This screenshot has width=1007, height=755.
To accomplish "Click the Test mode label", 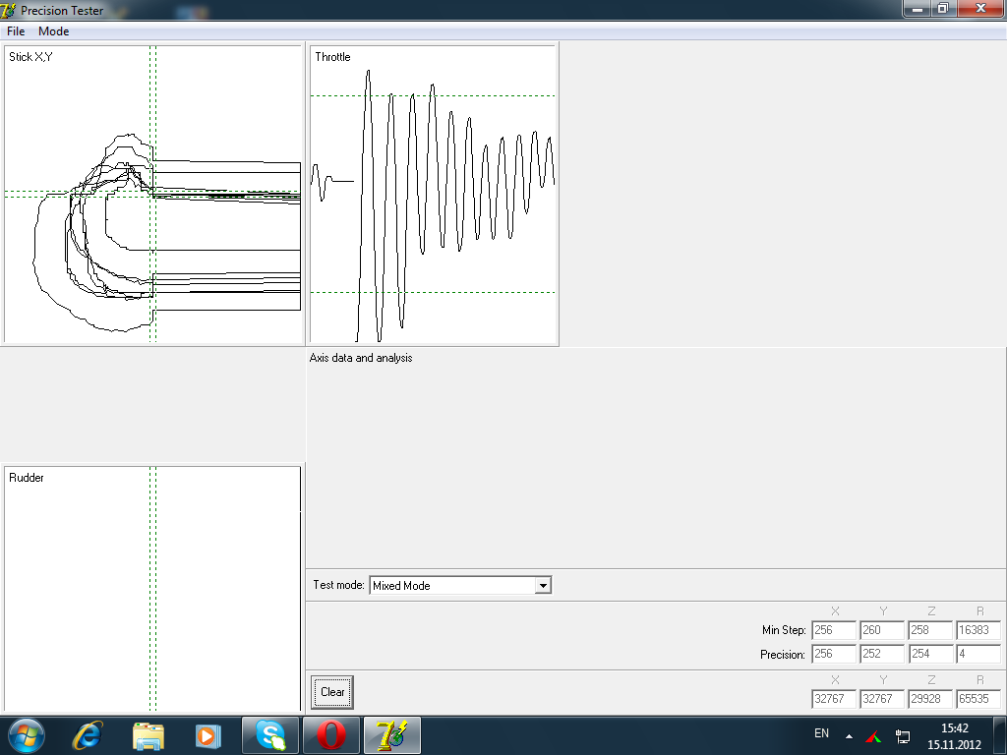I will pyautogui.click(x=338, y=585).
